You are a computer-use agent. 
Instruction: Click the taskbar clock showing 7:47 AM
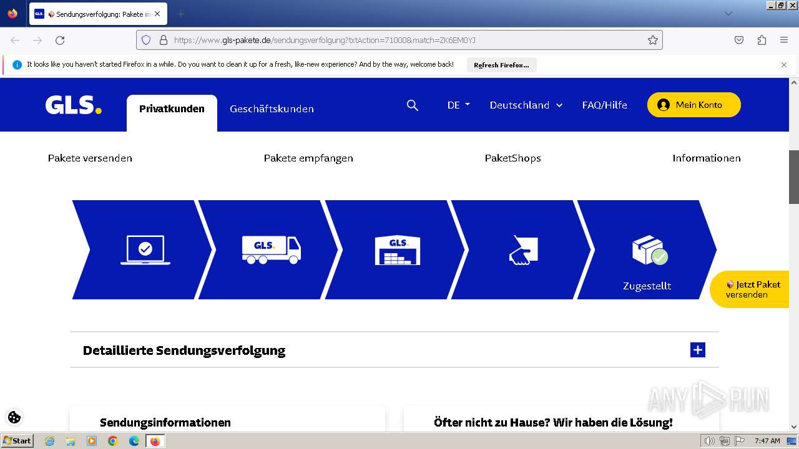click(x=767, y=441)
